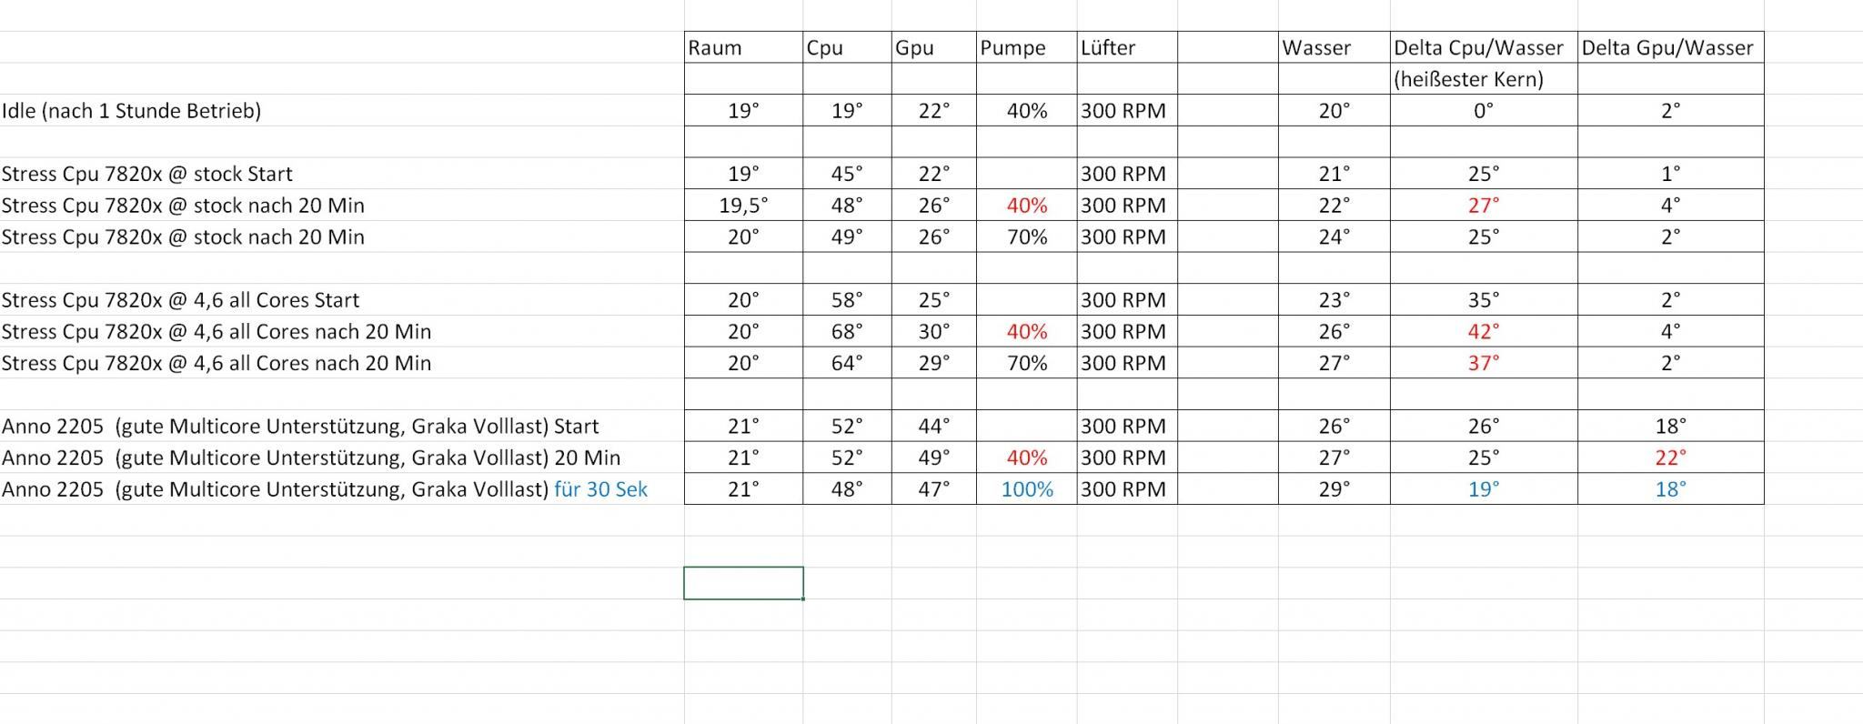This screenshot has height=724, width=1863.
Task: Select the (heißester Kern) subheader cell
Action: pos(1483,79)
